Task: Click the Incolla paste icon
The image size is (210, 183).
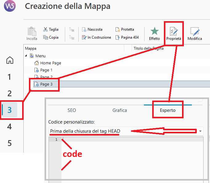Action: (32, 31)
